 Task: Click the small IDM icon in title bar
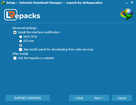3,3
